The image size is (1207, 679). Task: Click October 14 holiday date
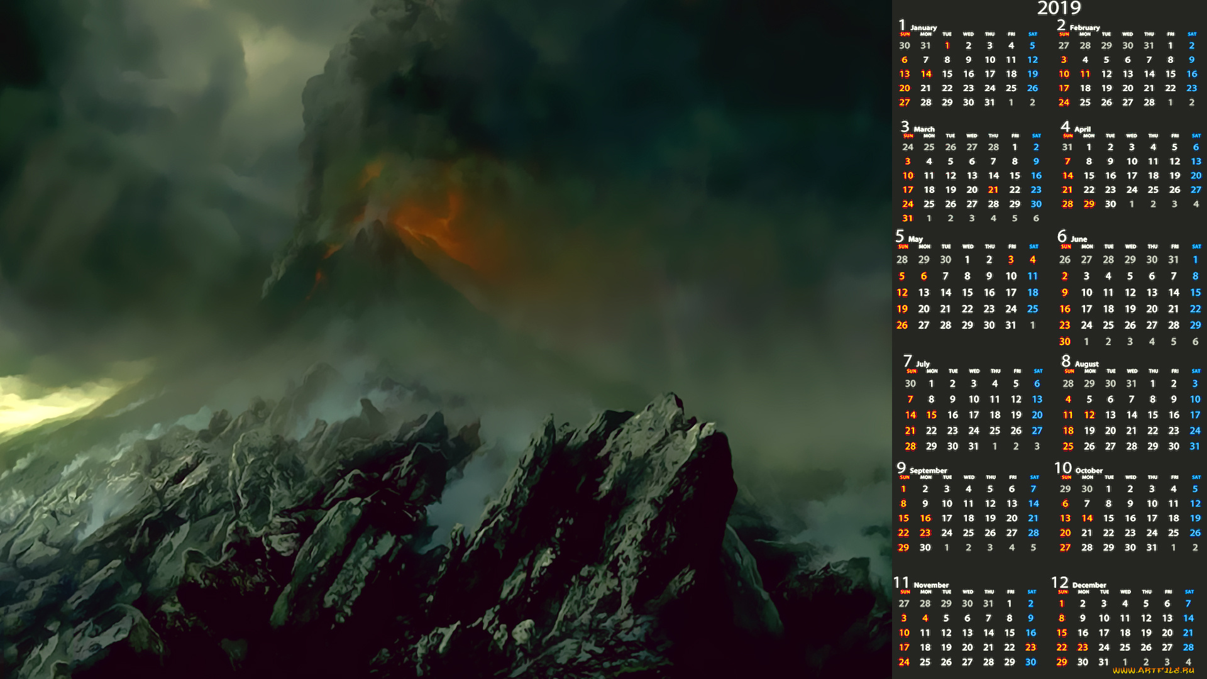click(x=1087, y=519)
